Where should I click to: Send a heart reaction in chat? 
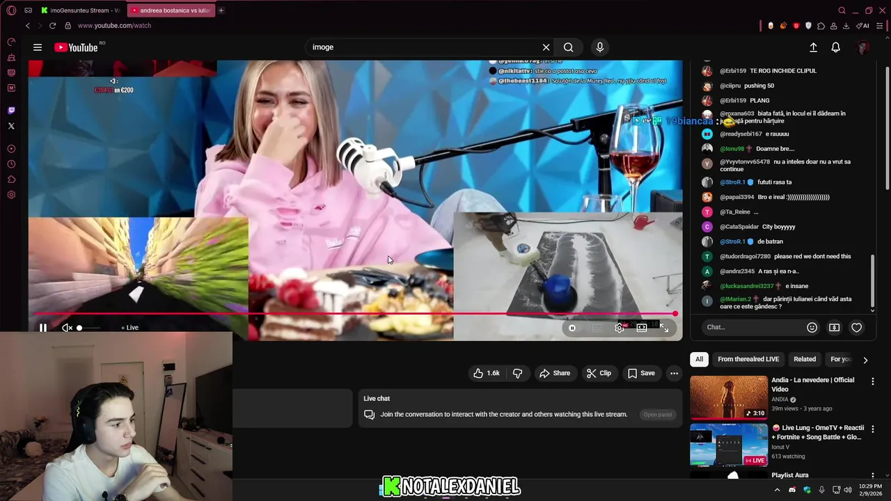pos(856,327)
